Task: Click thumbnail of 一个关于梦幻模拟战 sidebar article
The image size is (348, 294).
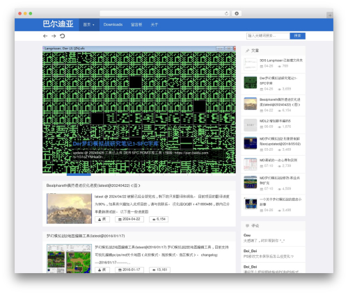Action: pyautogui.click(x=251, y=204)
